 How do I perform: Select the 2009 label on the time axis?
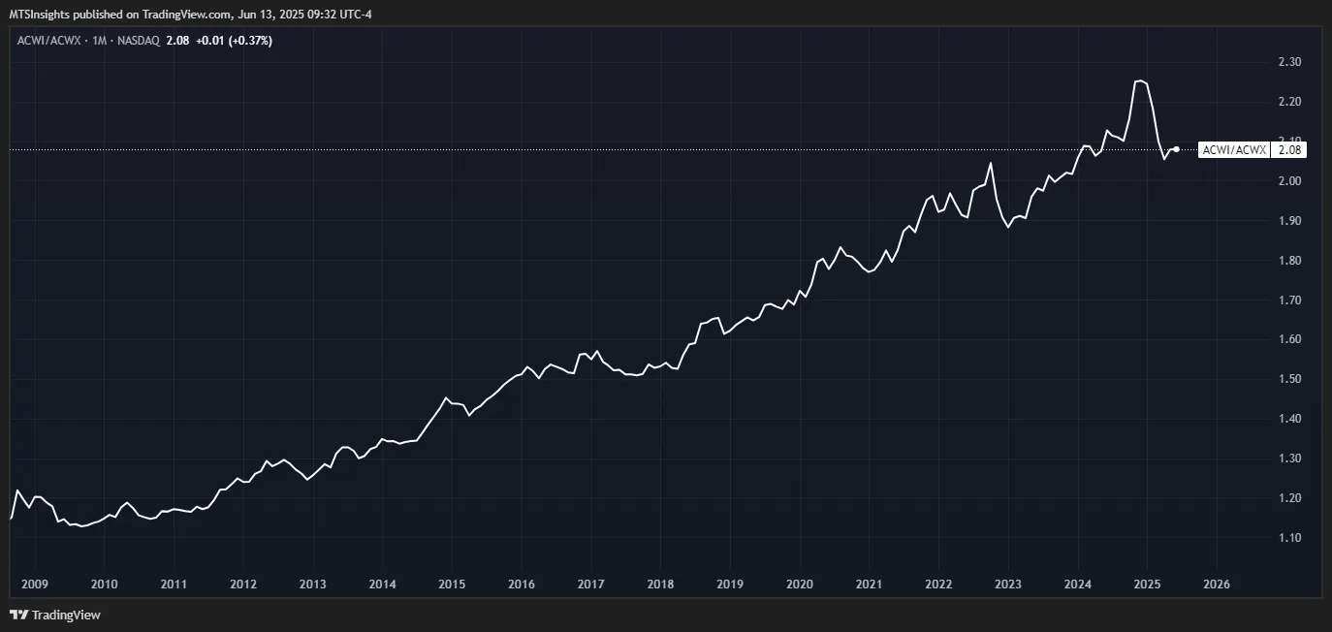tap(35, 585)
